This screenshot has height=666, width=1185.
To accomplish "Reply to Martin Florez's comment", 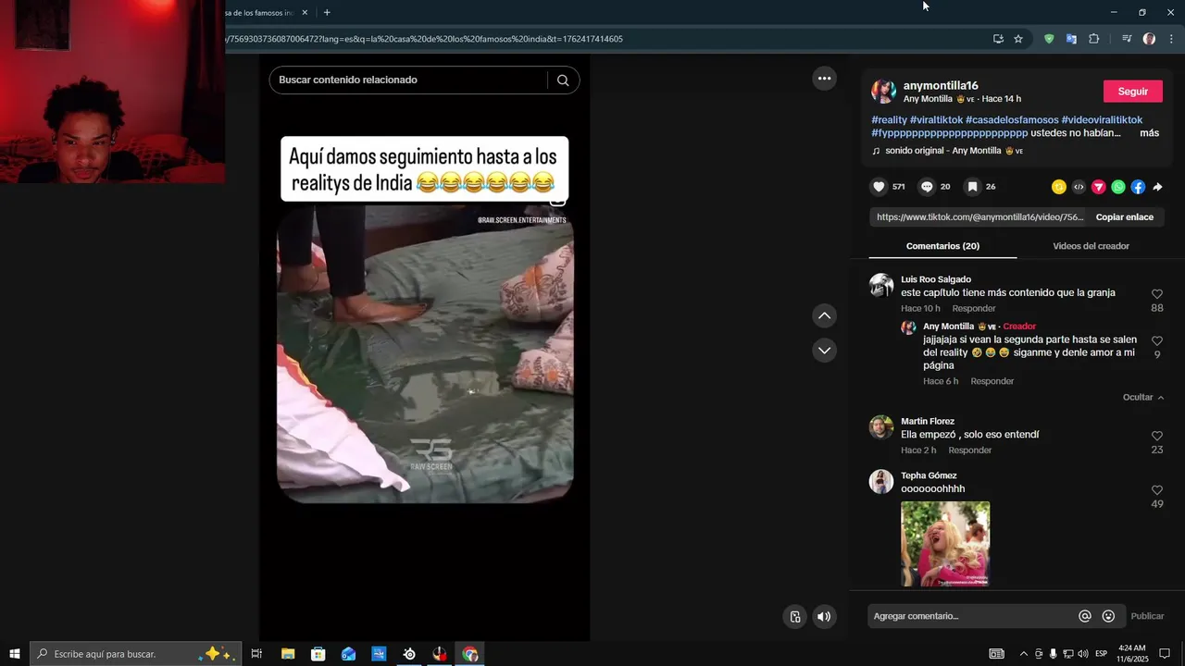I will (969, 450).
